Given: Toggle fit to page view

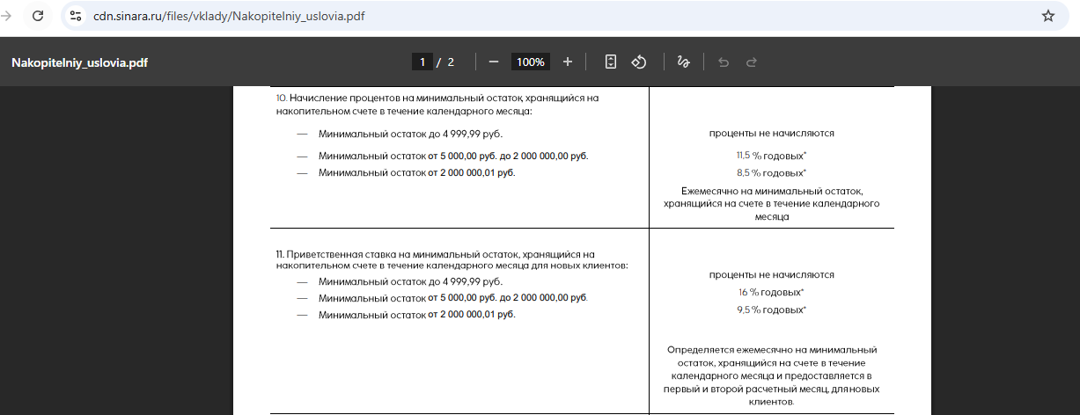Looking at the screenshot, I should (x=611, y=62).
